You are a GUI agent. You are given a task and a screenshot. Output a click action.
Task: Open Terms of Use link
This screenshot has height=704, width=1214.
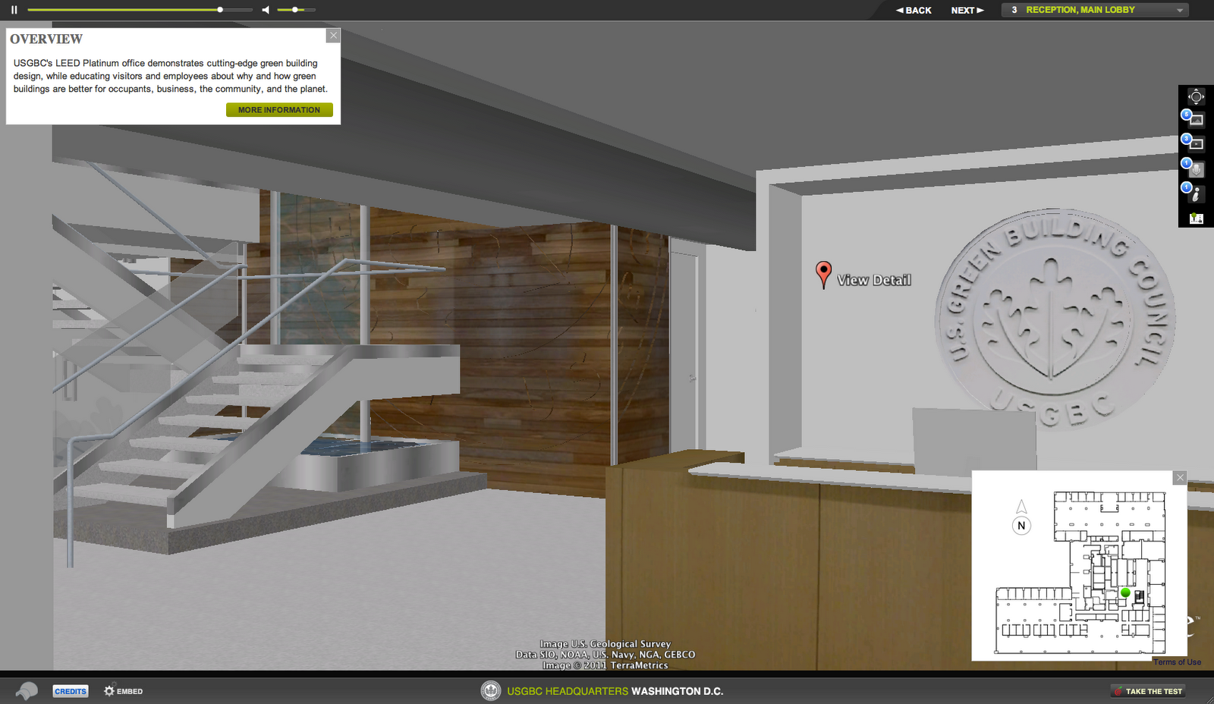(x=1178, y=662)
